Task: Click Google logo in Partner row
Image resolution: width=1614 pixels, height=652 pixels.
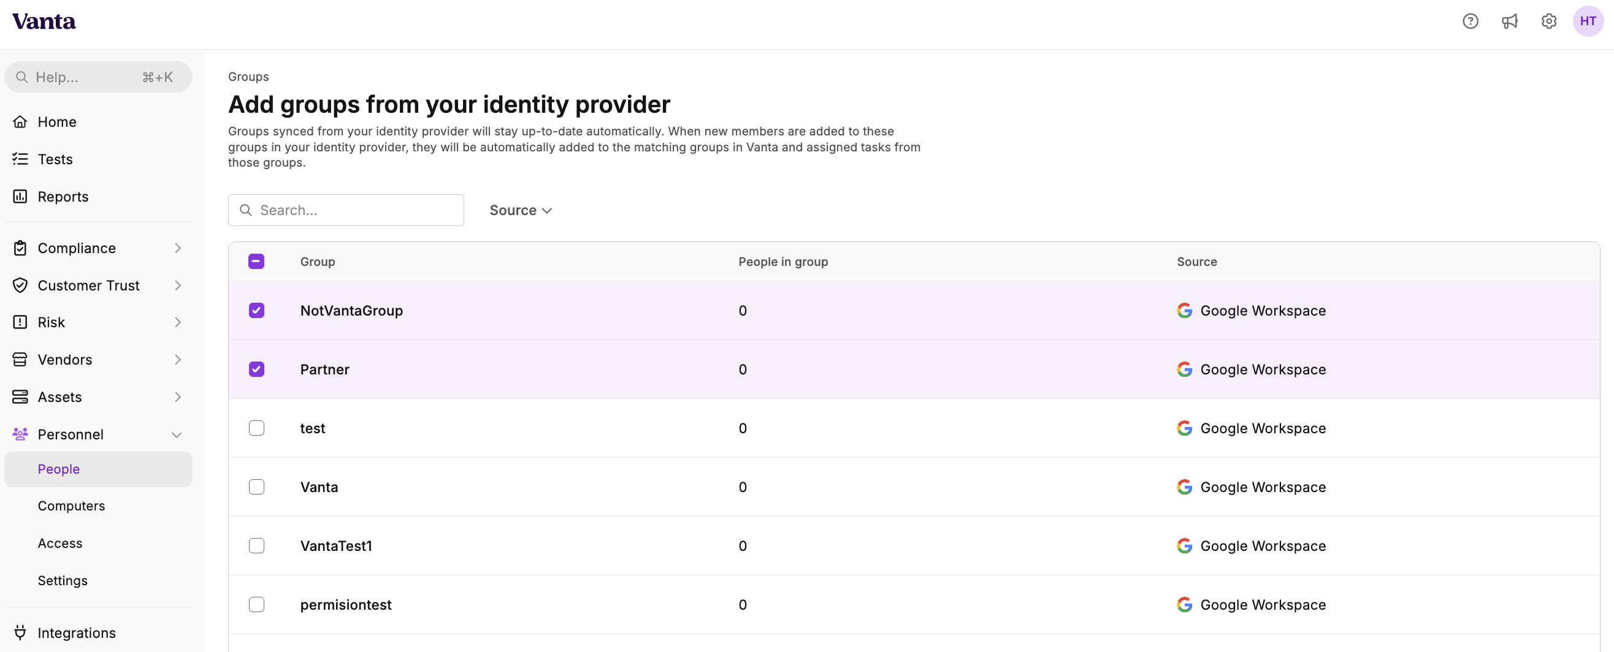Action: click(x=1184, y=370)
